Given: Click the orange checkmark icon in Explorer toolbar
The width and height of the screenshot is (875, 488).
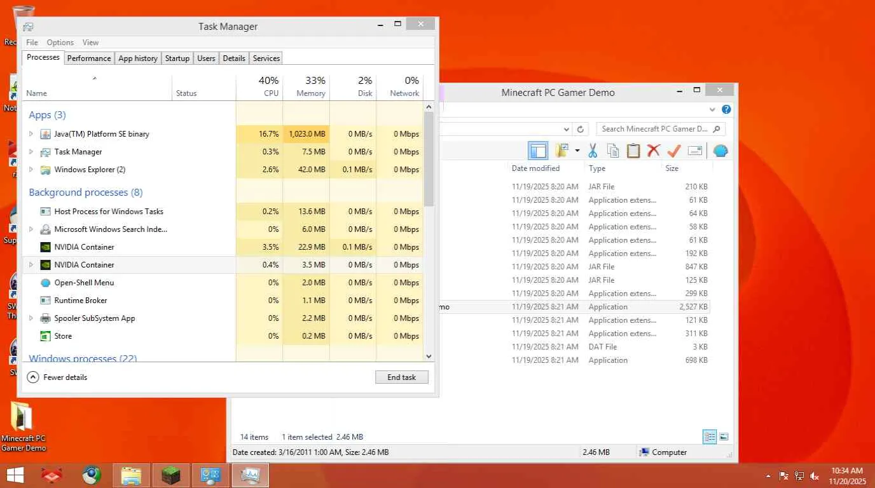Looking at the screenshot, I should coord(674,151).
